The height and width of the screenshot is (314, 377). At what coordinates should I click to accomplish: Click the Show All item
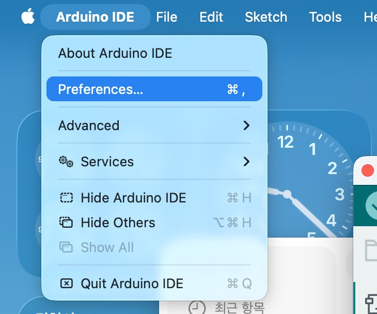coord(107,247)
